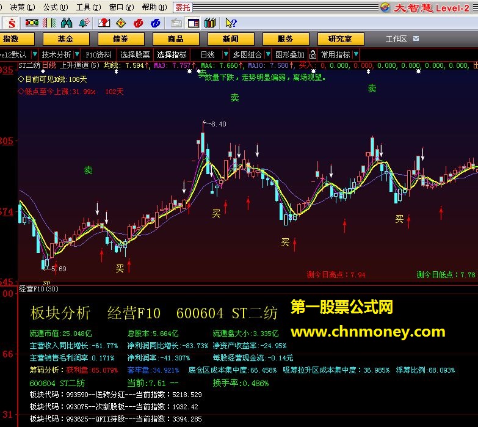The image size is (478, 427).
Task: Expand the 技术分析 dropdown arrow
Action: [77, 54]
